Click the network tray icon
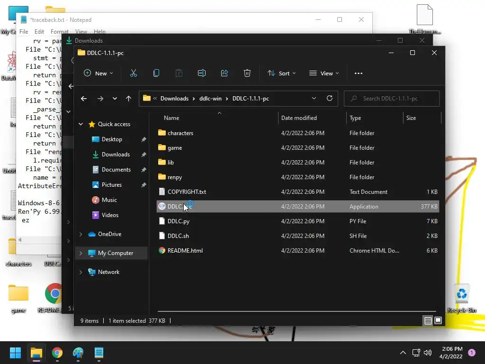Image resolution: width=485 pixels, height=364 pixels. coord(416,353)
